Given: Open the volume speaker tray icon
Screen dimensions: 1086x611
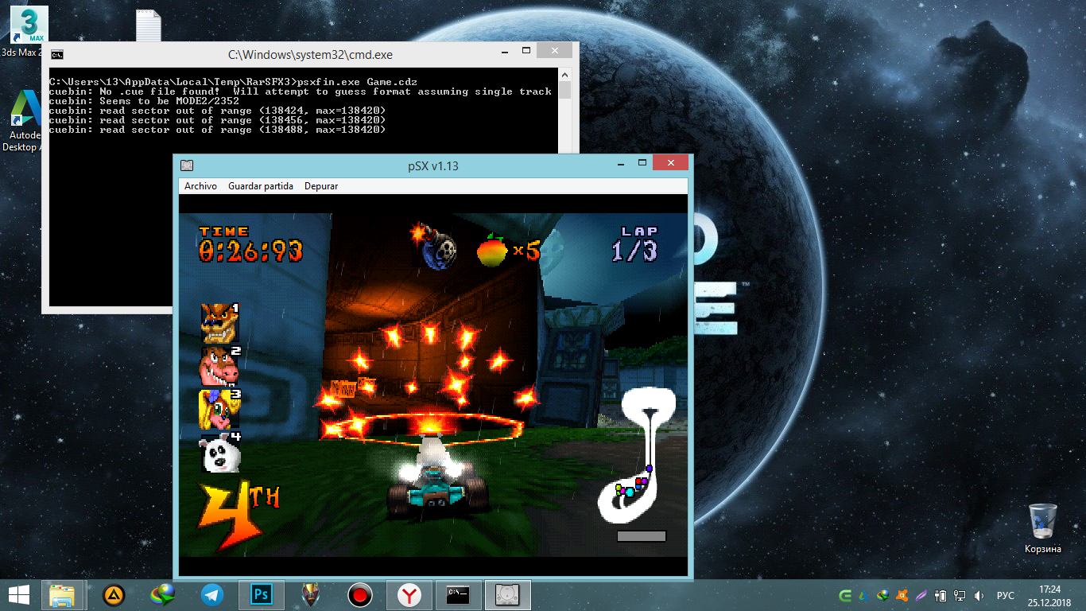Looking at the screenshot, I should tap(979, 595).
